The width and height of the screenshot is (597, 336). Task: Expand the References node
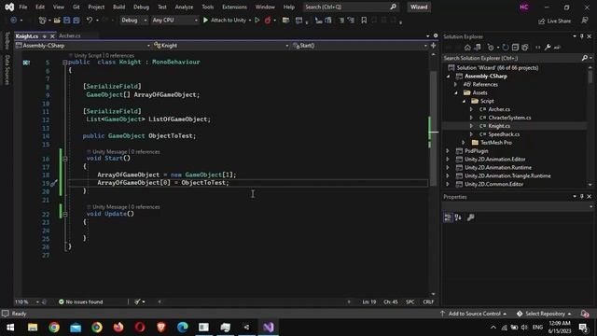click(x=456, y=84)
